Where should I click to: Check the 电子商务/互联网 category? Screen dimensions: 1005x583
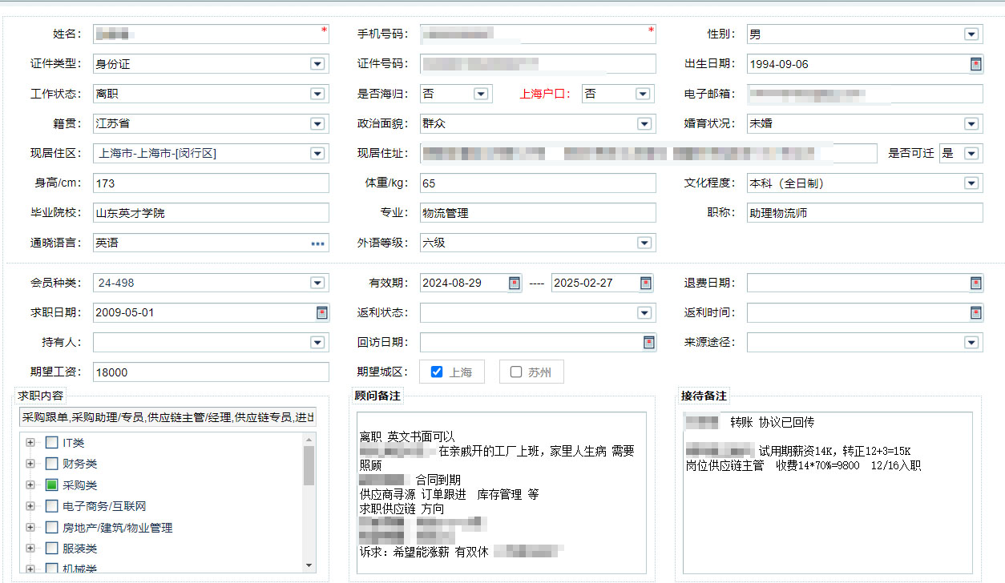[51, 506]
